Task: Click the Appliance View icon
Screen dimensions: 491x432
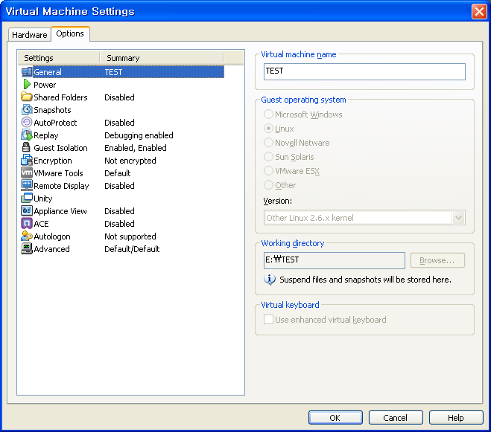Action: tap(27, 211)
